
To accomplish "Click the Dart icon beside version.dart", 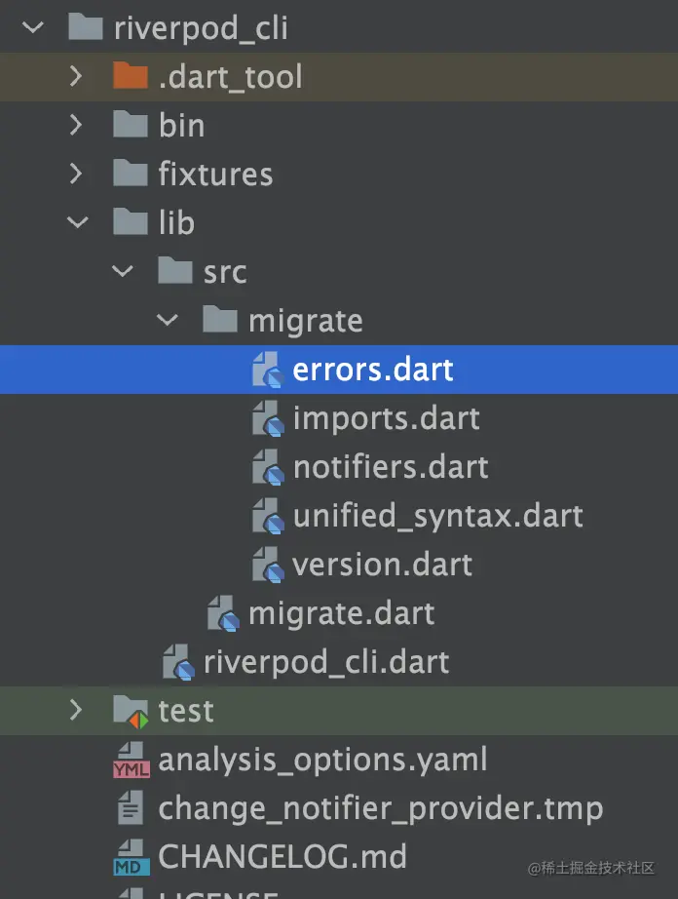I will (267, 566).
